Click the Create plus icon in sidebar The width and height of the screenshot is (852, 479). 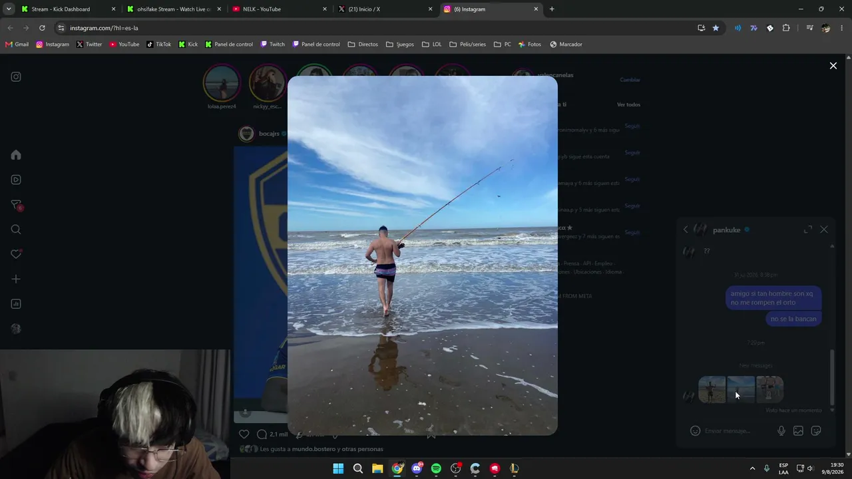[x=16, y=279]
